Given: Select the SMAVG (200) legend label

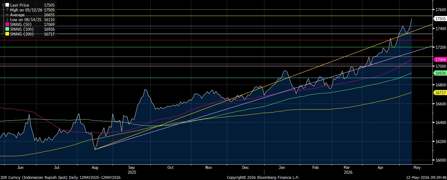Looking at the screenshot, I should pos(22,34).
